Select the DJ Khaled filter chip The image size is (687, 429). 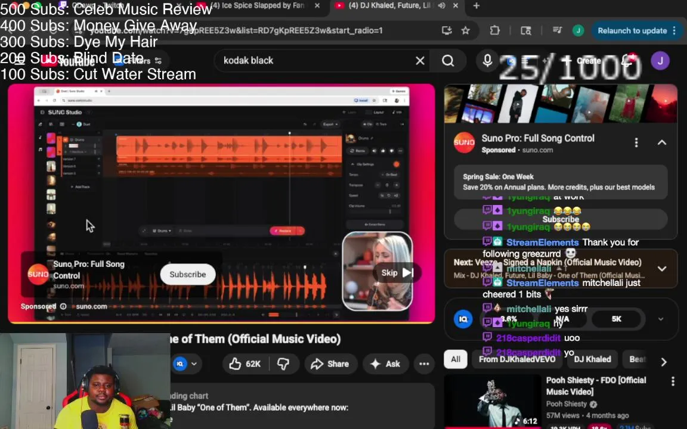(592, 359)
